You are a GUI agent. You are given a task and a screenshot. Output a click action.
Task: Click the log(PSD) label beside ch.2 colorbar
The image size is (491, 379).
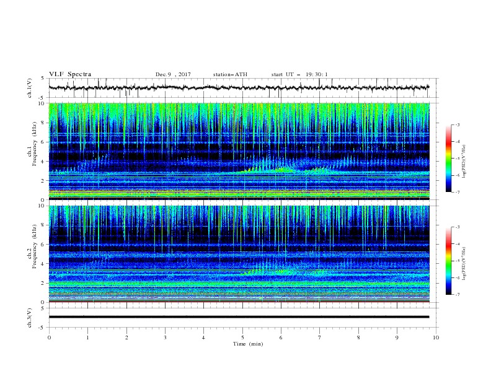pos(464,264)
